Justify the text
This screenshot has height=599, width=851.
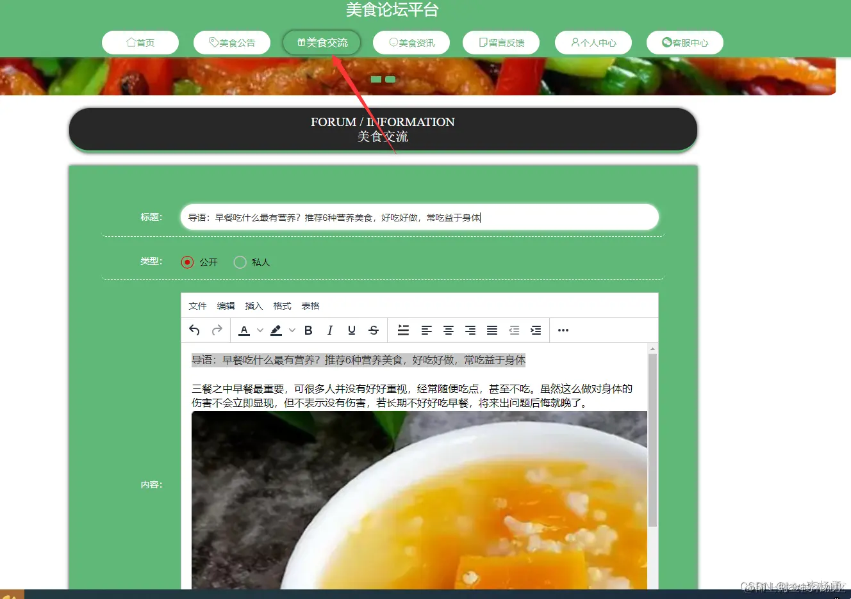click(x=492, y=330)
